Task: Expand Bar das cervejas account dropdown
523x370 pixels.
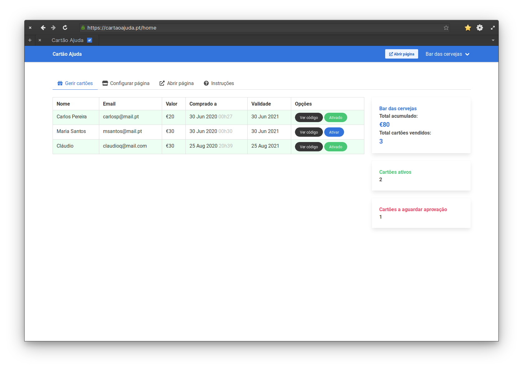Action: 447,54
